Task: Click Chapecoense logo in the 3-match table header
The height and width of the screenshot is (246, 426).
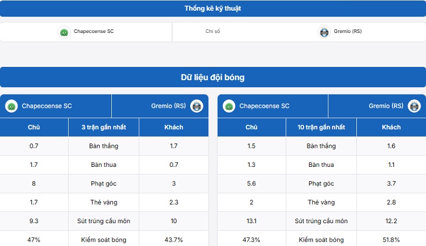Action: click(x=11, y=106)
